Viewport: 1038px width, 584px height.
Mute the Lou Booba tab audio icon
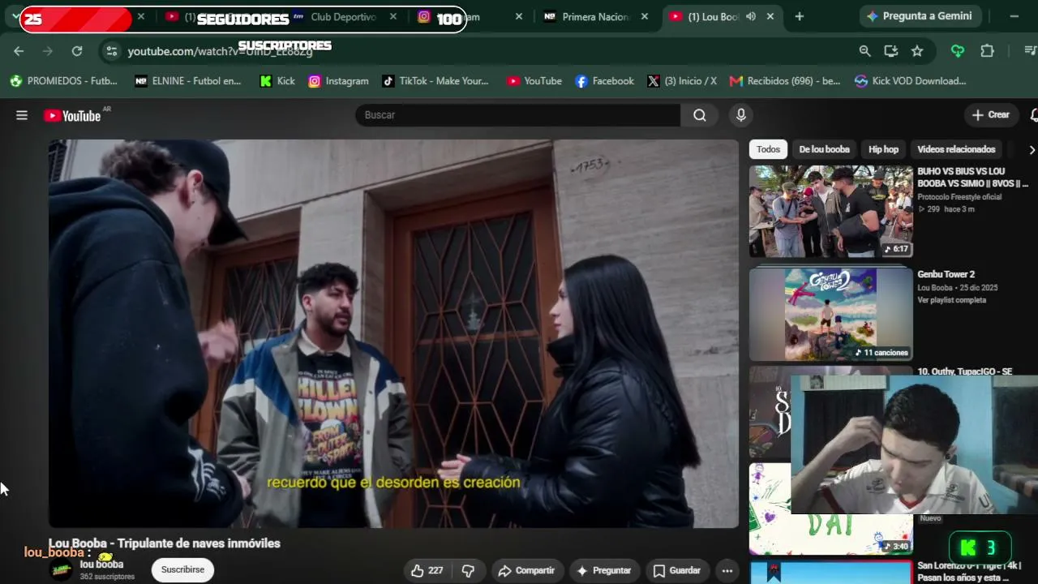(x=751, y=16)
